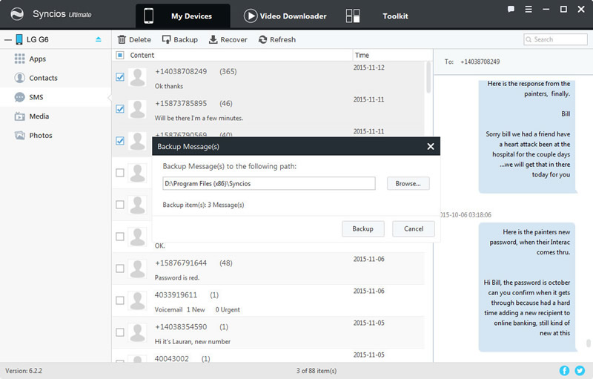Click the 'Version: 6.2.2' status text
593x379 pixels.
click(x=24, y=371)
